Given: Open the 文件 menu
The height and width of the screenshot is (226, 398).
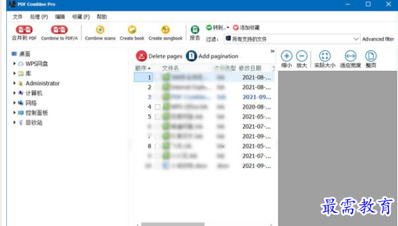Looking at the screenshot, I should [17, 17].
